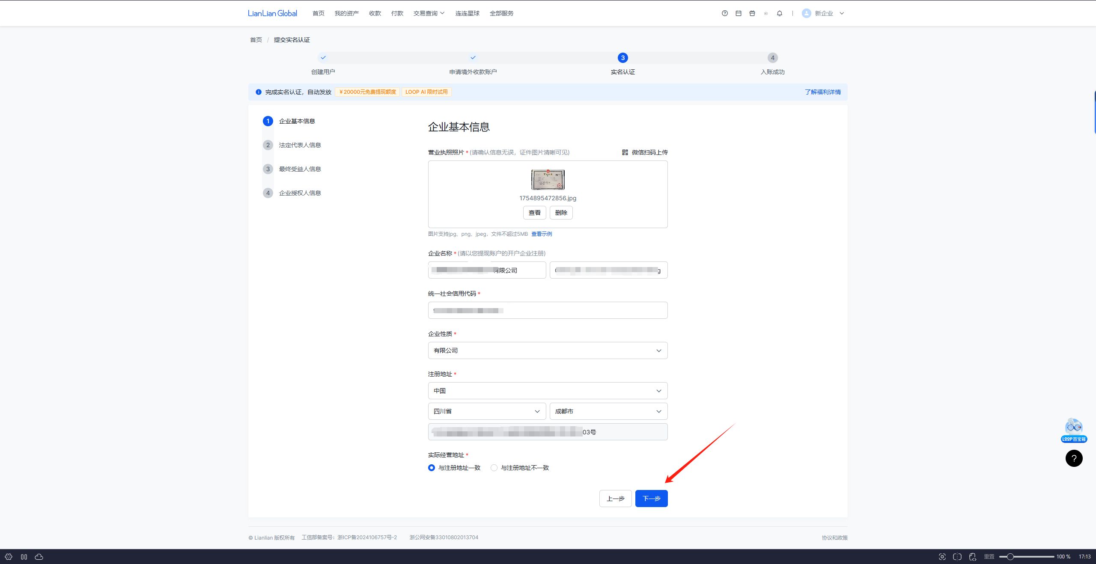Click the completed 创建用户 step checkmark

point(323,58)
